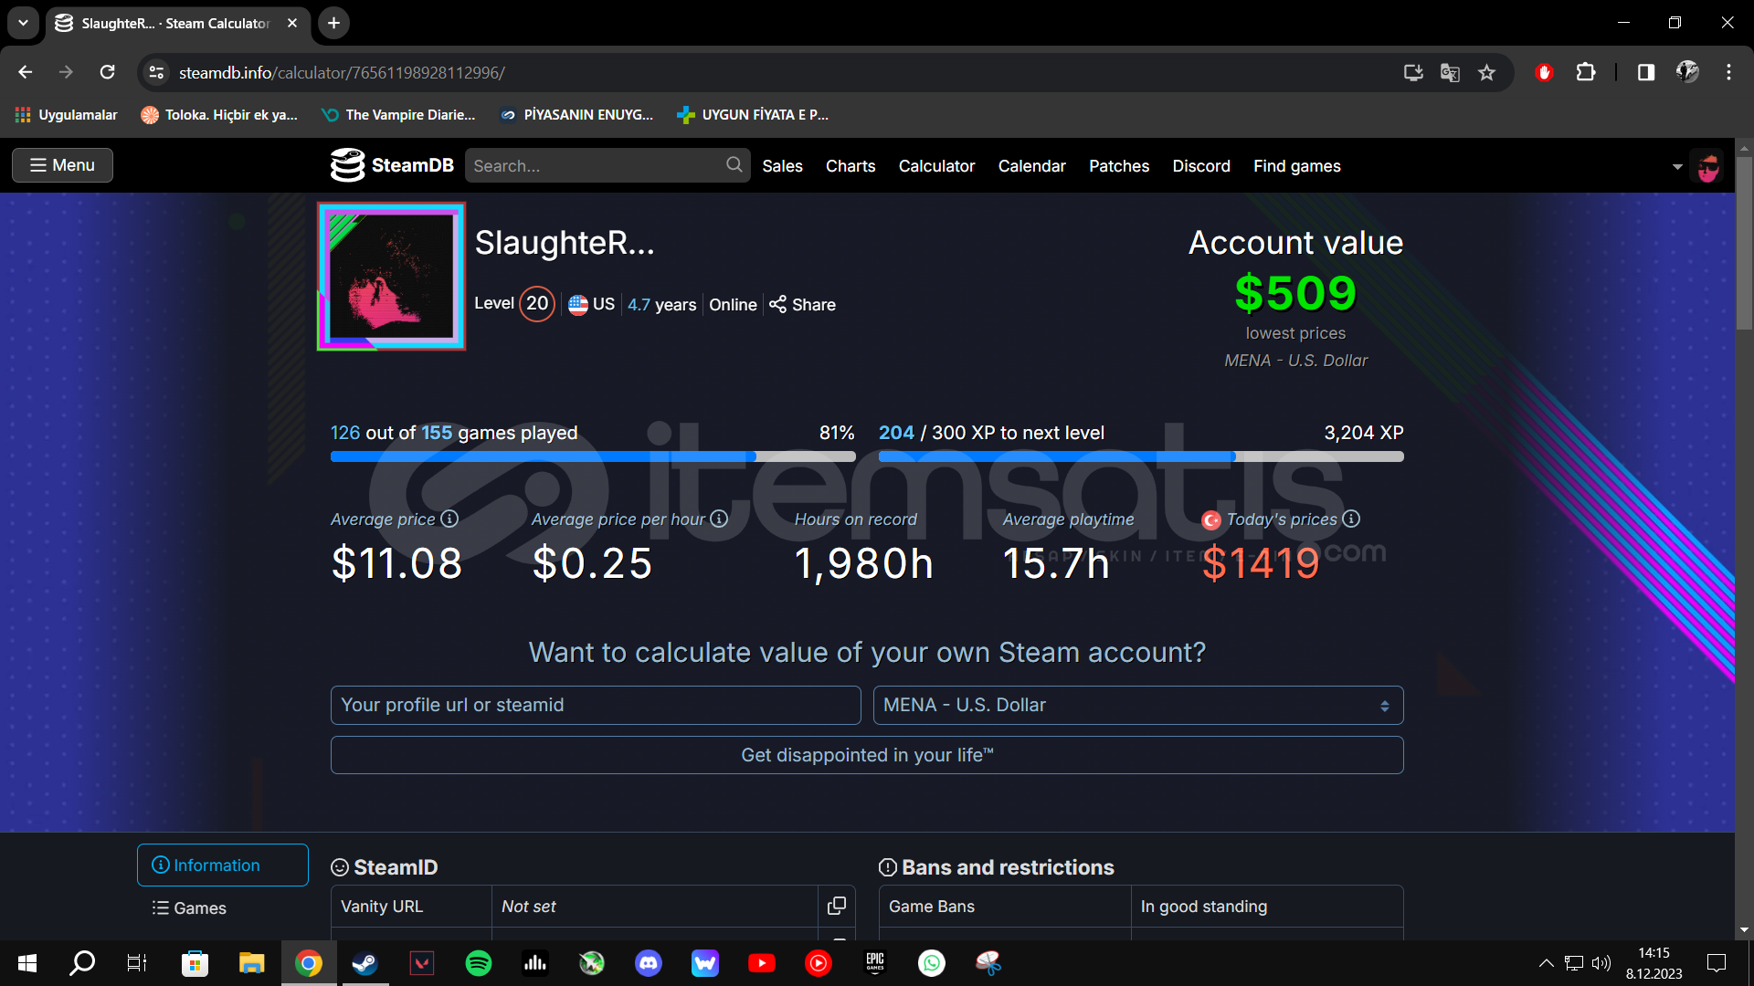Open the extensions puzzle icon
1754x986 pixels.
(x=1586, y=72)
